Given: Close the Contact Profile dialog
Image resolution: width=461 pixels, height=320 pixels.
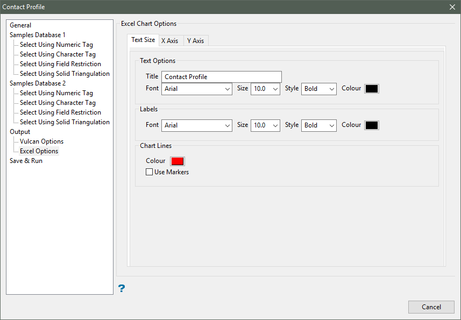Looking at the screenshot, I should (x=452, y=7).
